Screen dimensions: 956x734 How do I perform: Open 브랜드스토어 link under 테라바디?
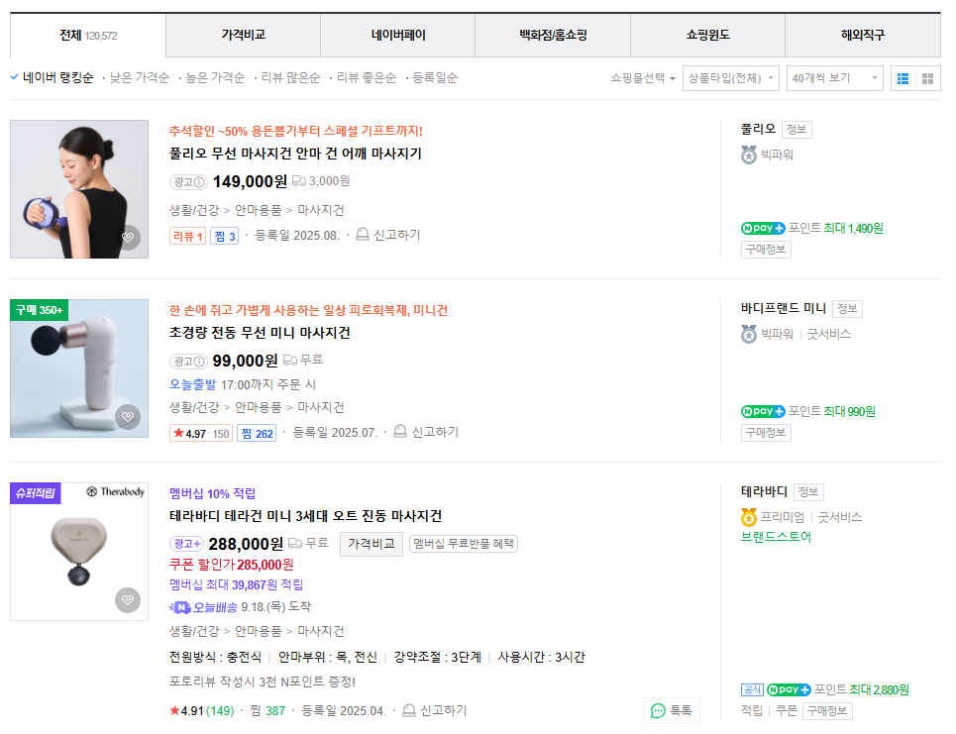[776, 537]
